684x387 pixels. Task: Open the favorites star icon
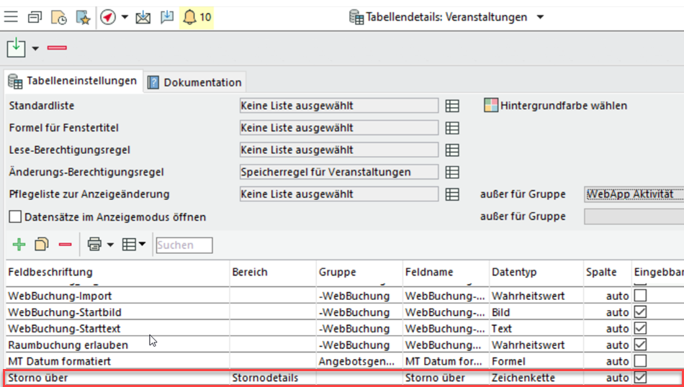coord(83,17)
